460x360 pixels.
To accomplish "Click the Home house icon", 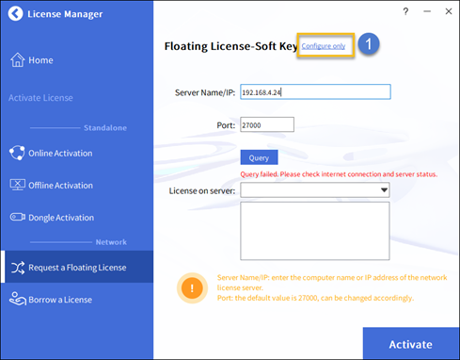I will point(17,59).
